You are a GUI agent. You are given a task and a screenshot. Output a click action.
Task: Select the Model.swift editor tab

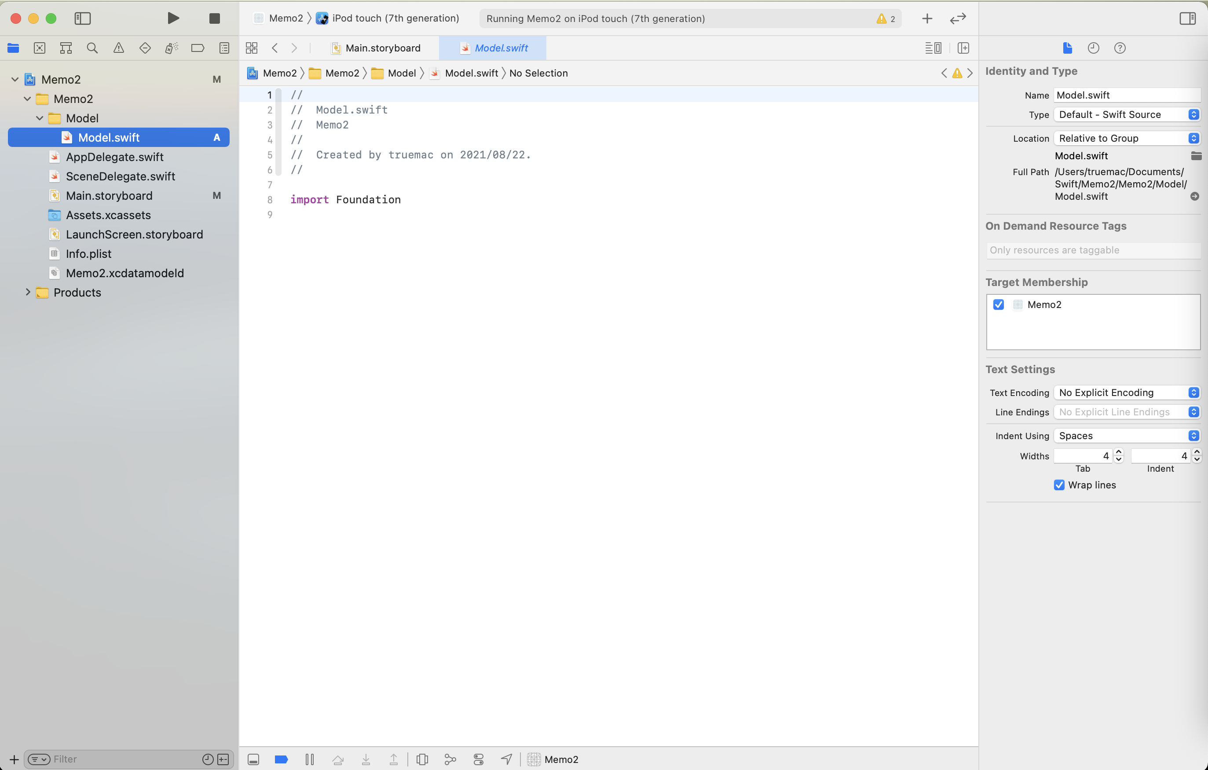(494, 48)
